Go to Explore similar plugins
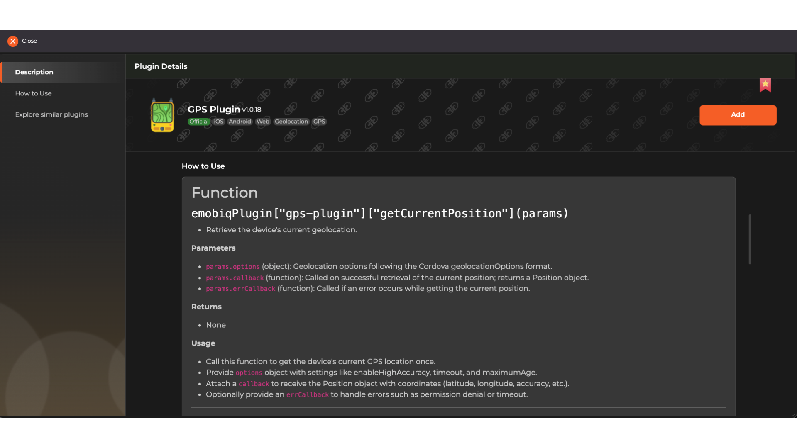This screenshot has width=797, height=448. 51,114
